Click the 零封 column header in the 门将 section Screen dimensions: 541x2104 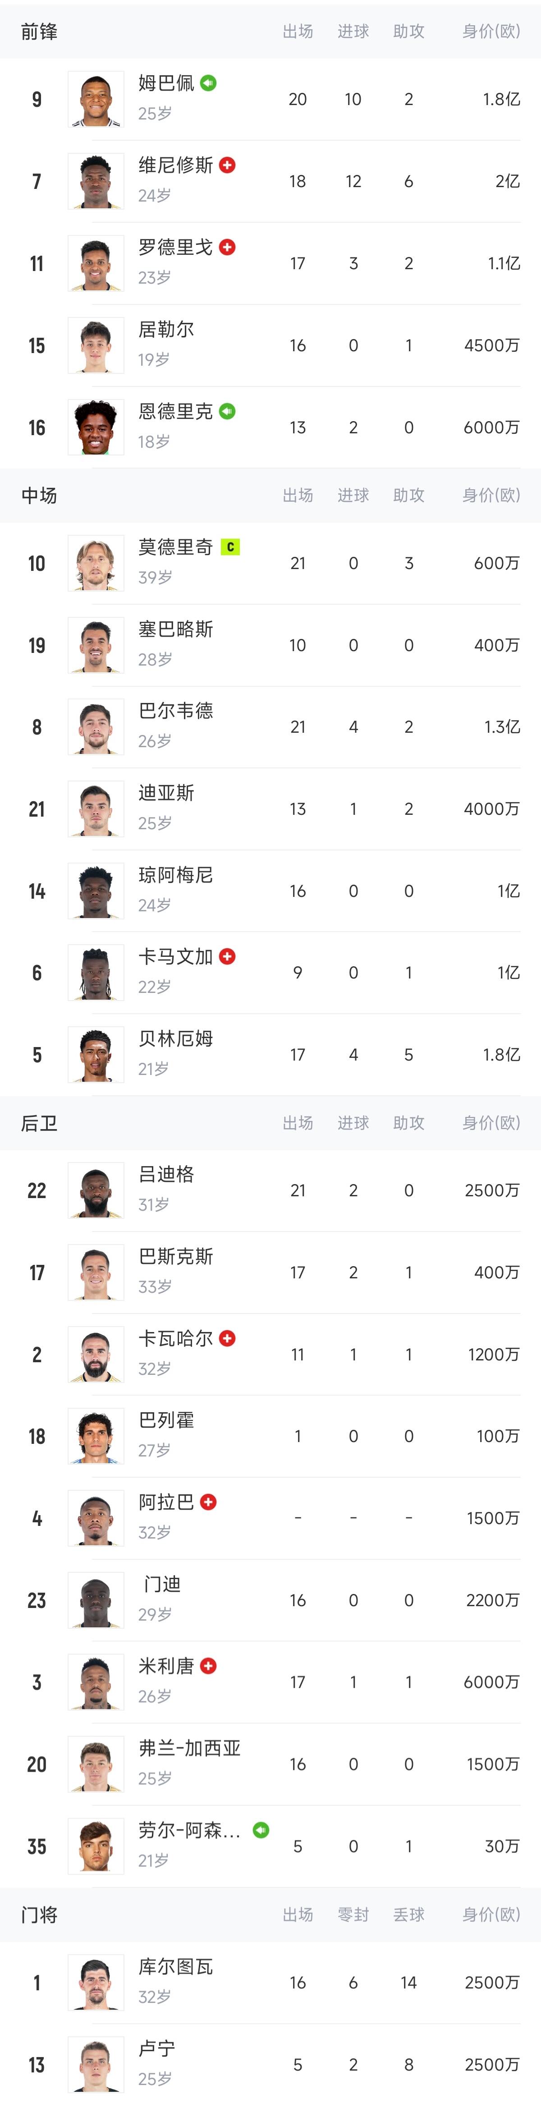pos(353,1915)
